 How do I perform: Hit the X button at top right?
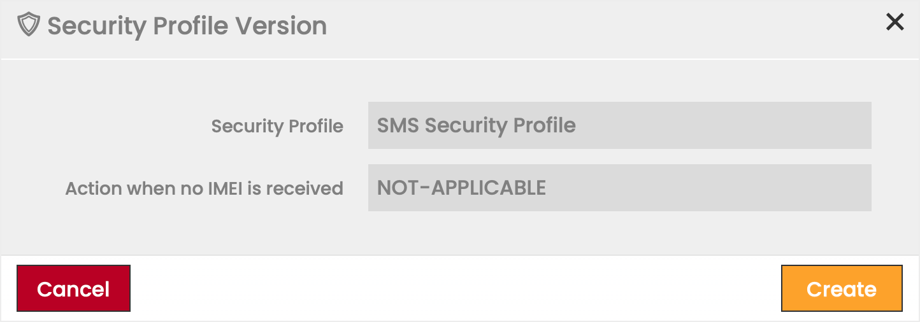895,22
